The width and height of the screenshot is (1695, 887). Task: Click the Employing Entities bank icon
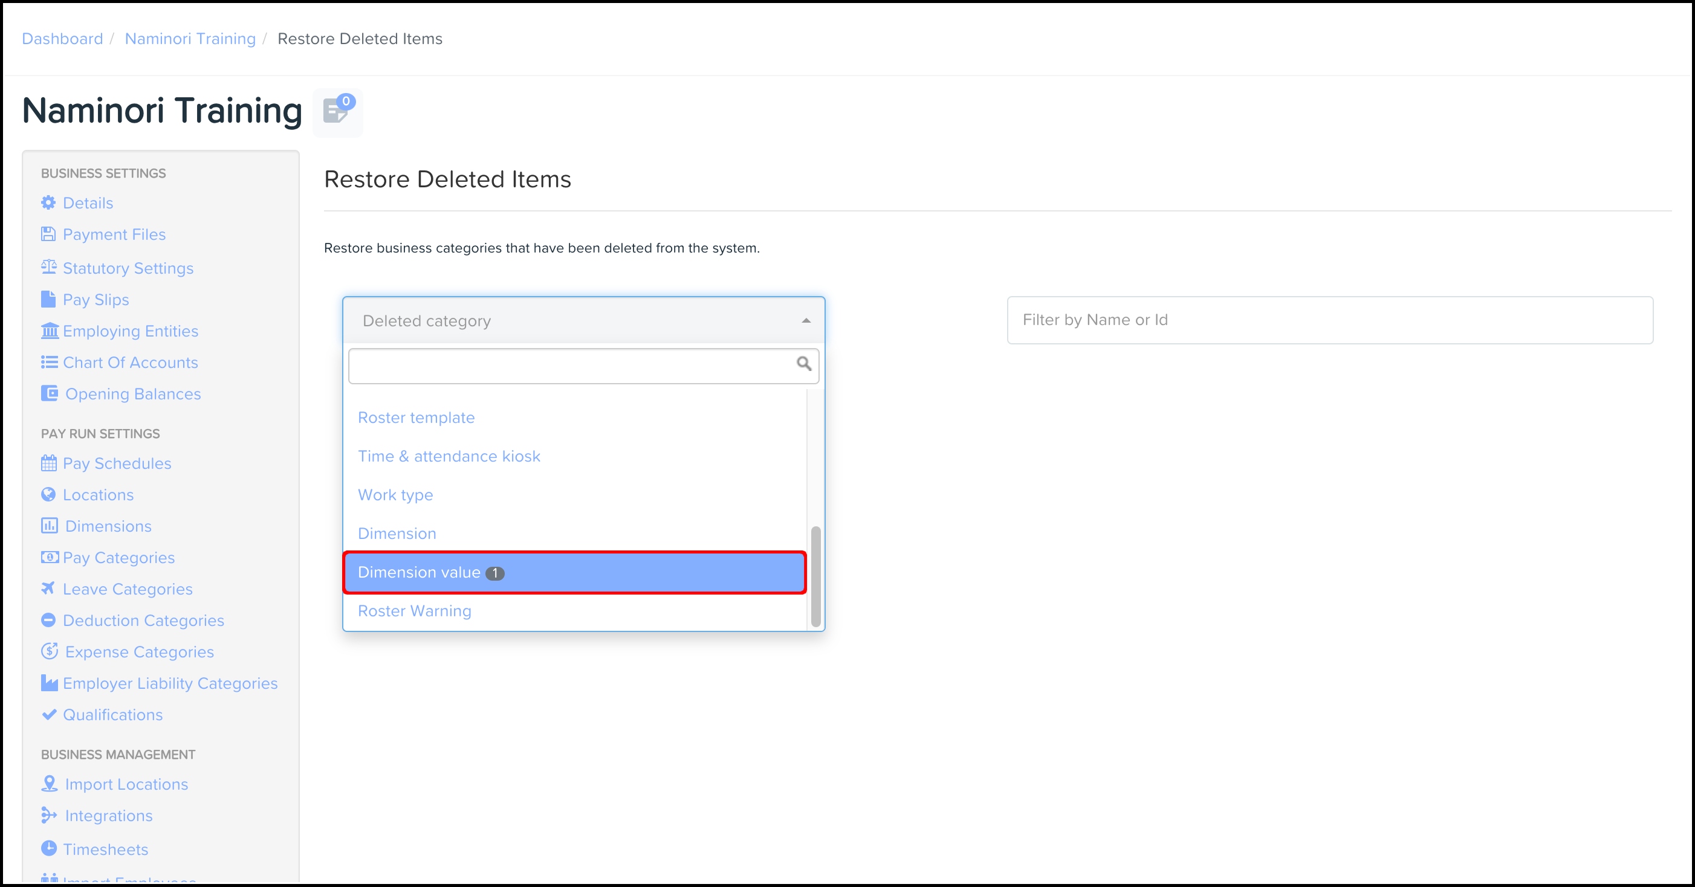click(50, 330)
